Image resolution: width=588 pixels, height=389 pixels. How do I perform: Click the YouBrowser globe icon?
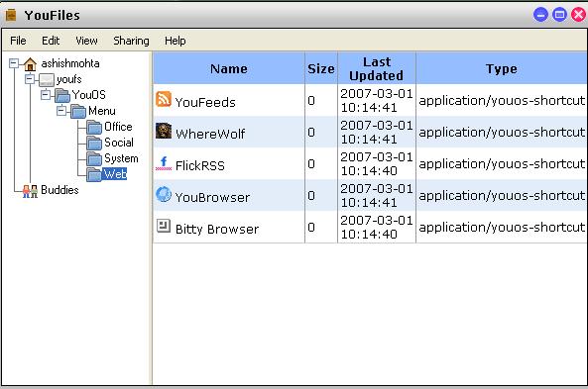click(164, 194)
